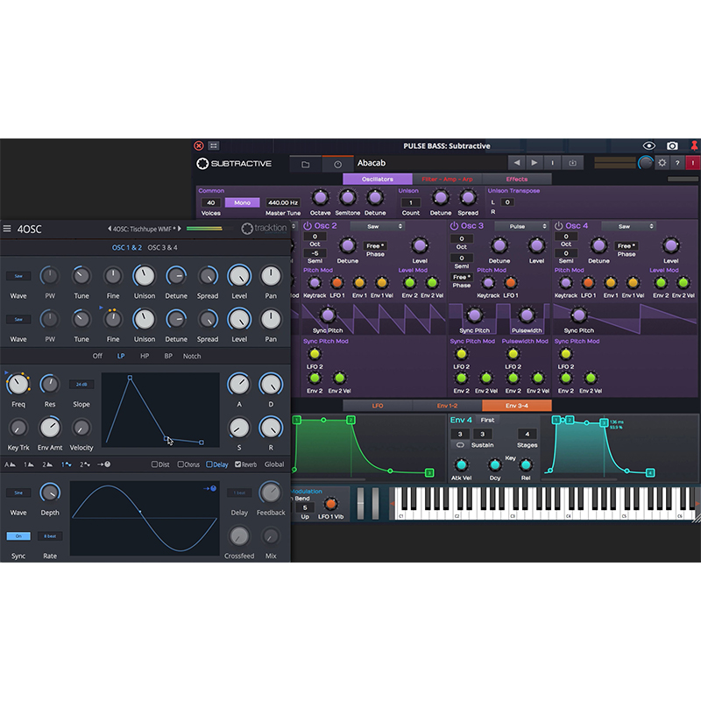Image resolution: width=701 pixels, height=701 pixels.
Task: Open LFO Wave Sine selector
Action: pos(18,492)
